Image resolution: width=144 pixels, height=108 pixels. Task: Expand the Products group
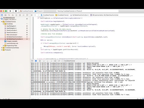pyautogui.click(x=2, y=50)
